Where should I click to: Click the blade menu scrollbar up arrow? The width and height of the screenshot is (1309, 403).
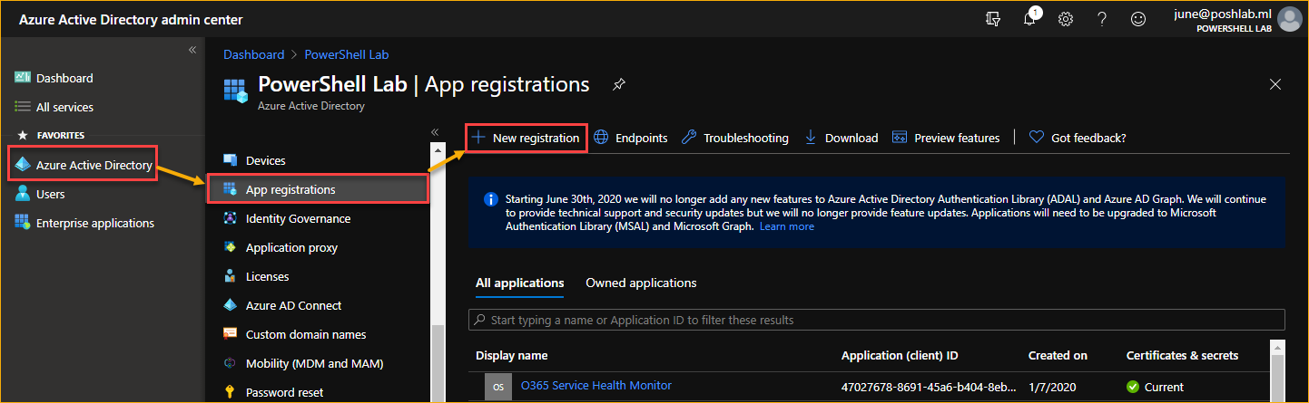tap(438, 150)
